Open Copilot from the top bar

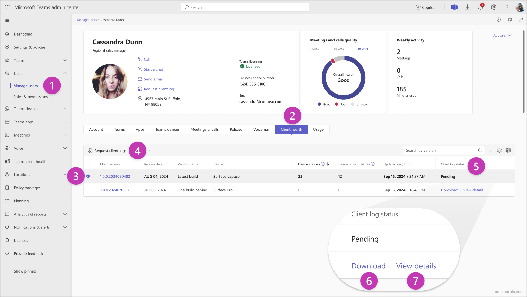425,7
